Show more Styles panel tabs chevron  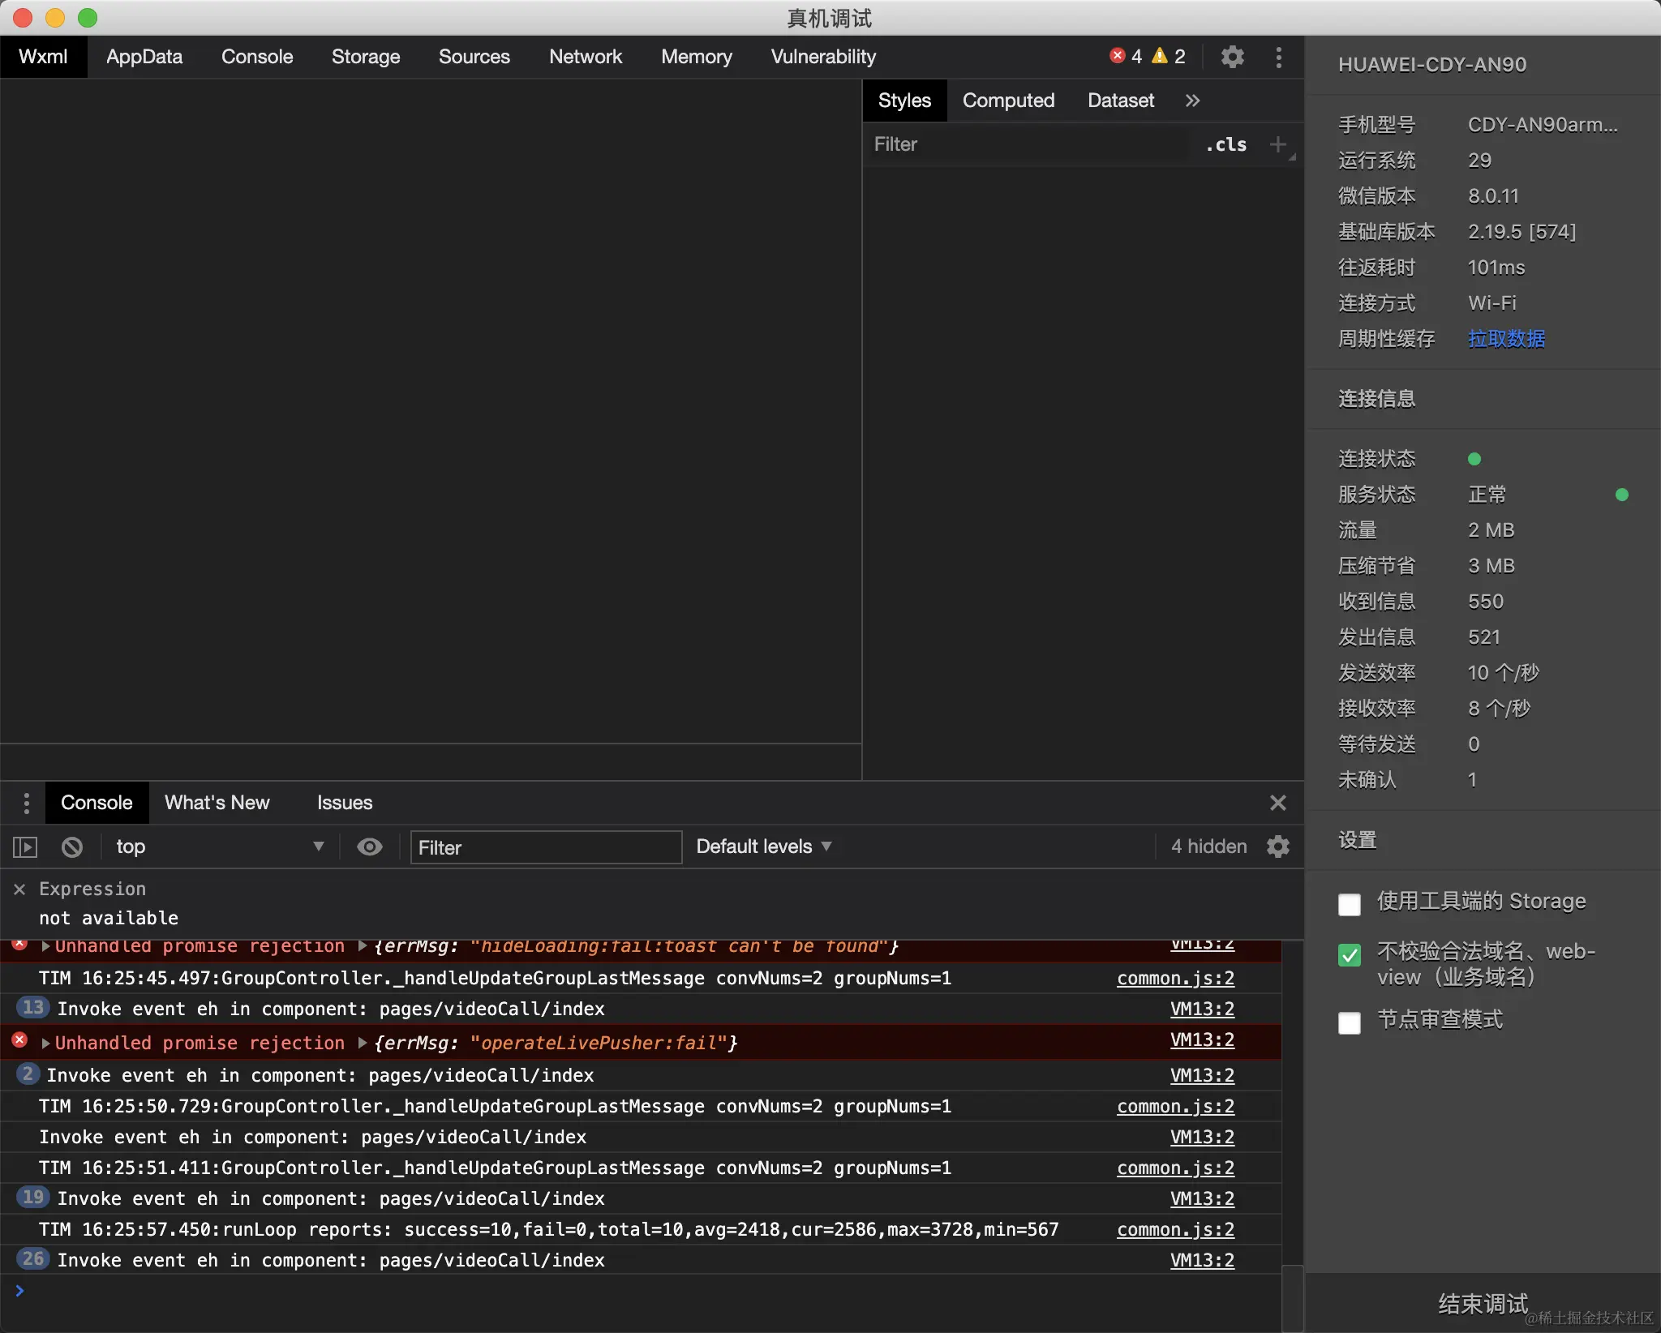click(x=1192, y=101)
